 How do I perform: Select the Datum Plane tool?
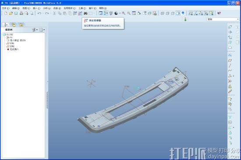(x=230, y=60)
